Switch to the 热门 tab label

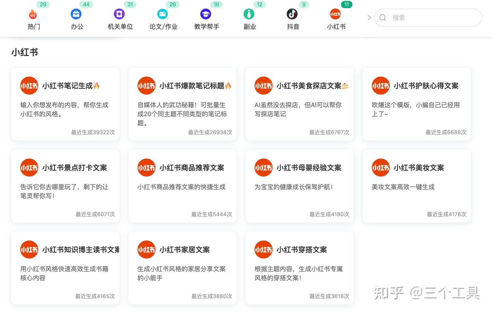(x=34, y=27)
